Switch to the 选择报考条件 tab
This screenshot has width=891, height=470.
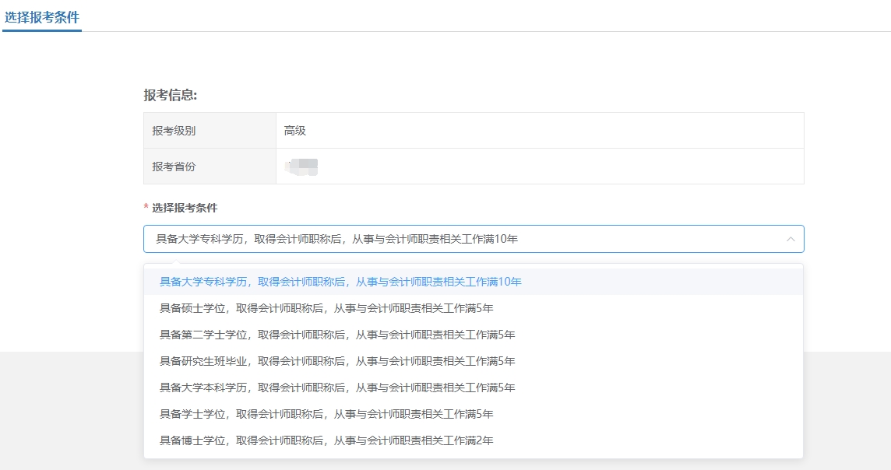coord(41,16)
